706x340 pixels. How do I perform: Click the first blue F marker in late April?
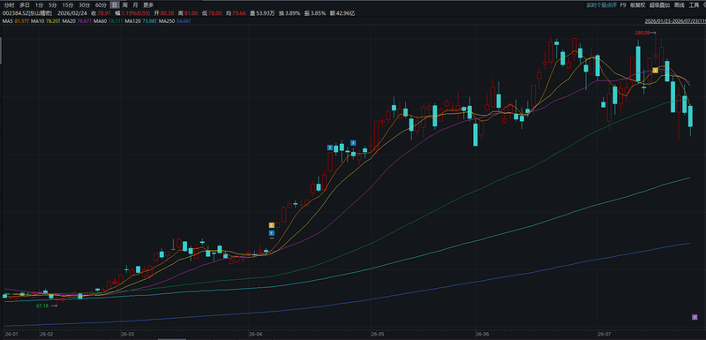pyautogui.click(x=330, y=147)
